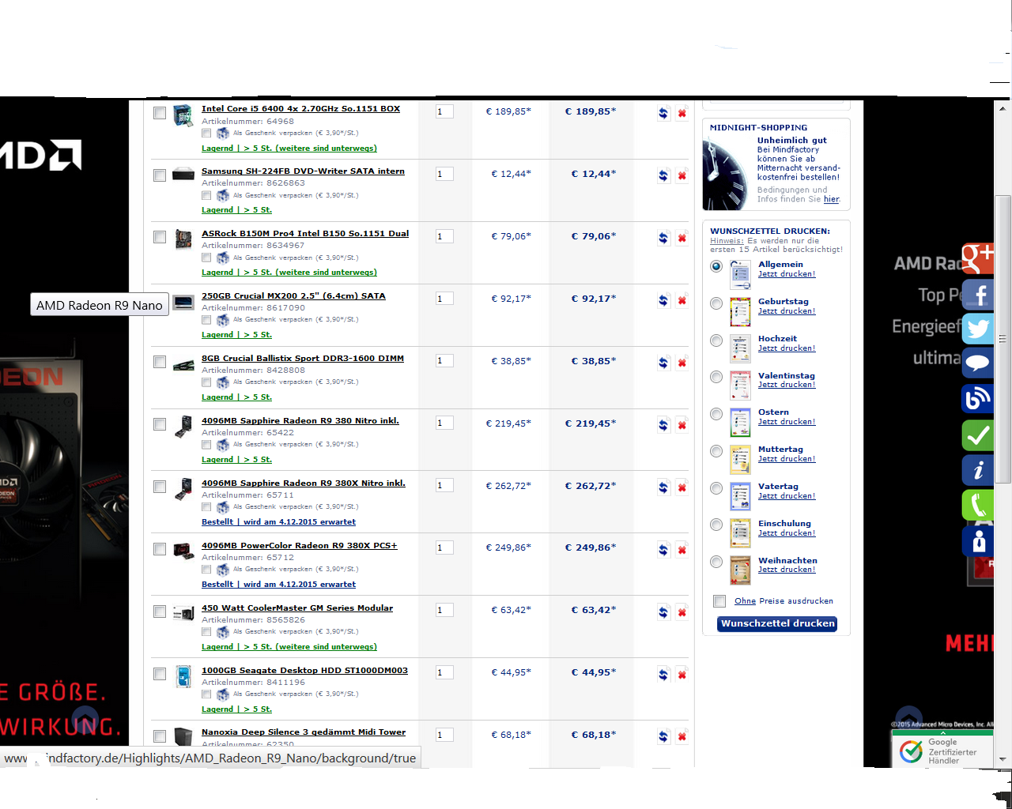Tick the Samsung DVD-Writer row checkbox
The height and width of the screenshot is (809, 1012).
tap(160, 175)
